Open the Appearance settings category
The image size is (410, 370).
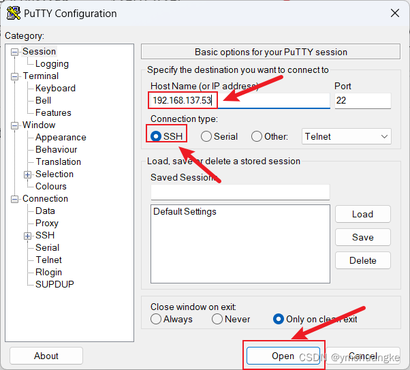61,138
